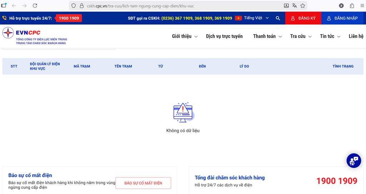Image resolution: width=366 pixels, height=194 pixels.
Task: Go to the Liên hệ page
Action: point(356,36)
